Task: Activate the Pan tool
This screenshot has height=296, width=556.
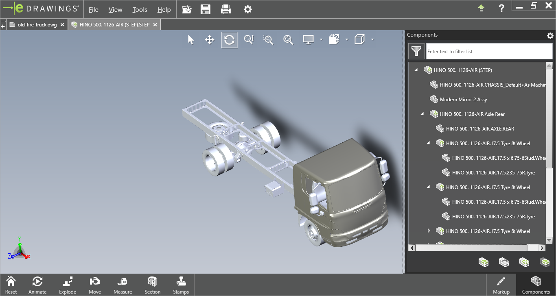Action: 209,40
